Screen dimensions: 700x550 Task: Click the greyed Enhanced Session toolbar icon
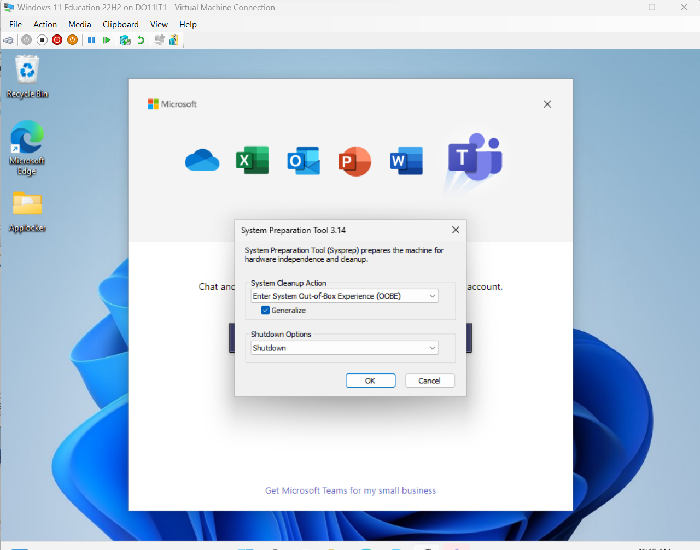(x=159, y=40)
